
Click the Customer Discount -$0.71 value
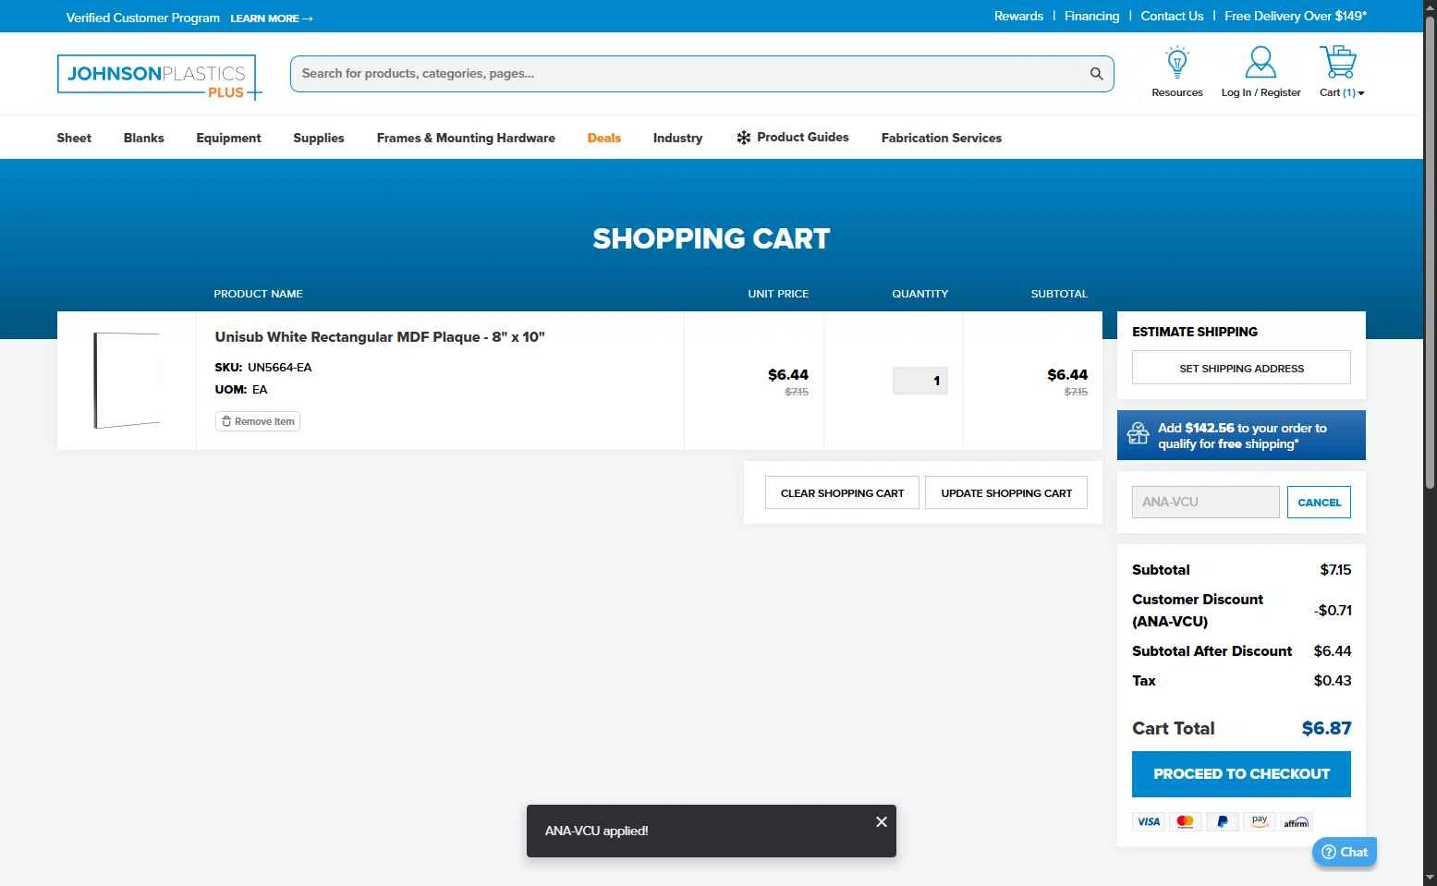[1333, 611]
